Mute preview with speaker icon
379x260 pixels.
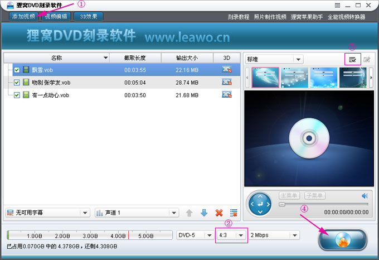(365, 196)
